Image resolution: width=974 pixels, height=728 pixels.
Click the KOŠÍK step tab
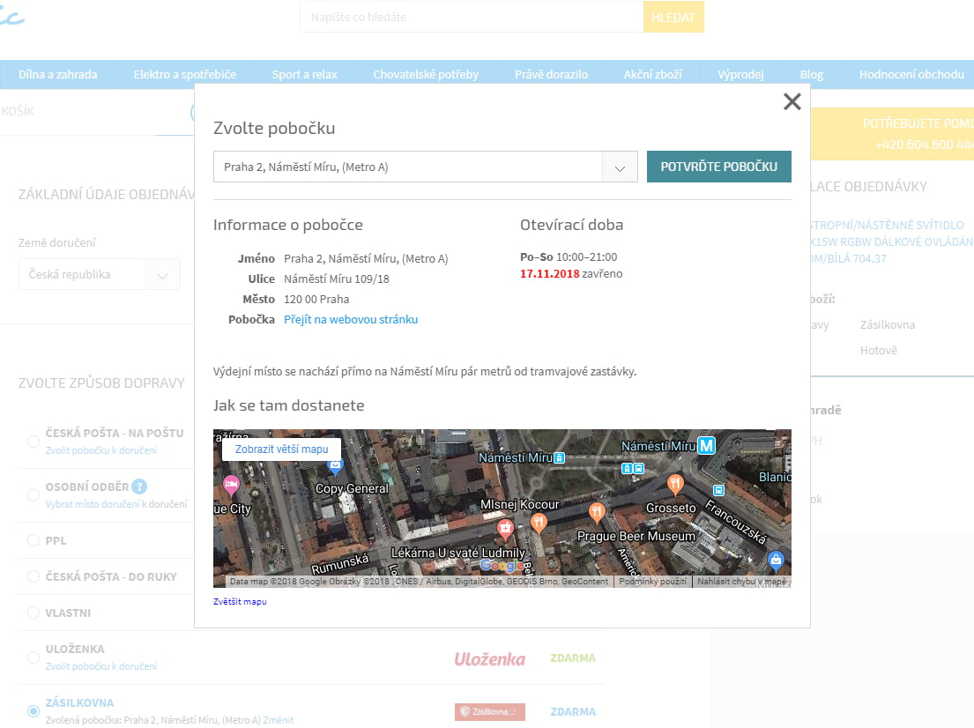coord(18,111)
